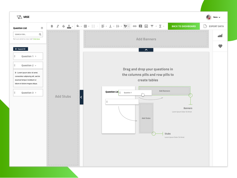Insert a comment with plus-bubble icon
Image resolution: width=237 pixels, height=178 pixels.
pos(140,26)
